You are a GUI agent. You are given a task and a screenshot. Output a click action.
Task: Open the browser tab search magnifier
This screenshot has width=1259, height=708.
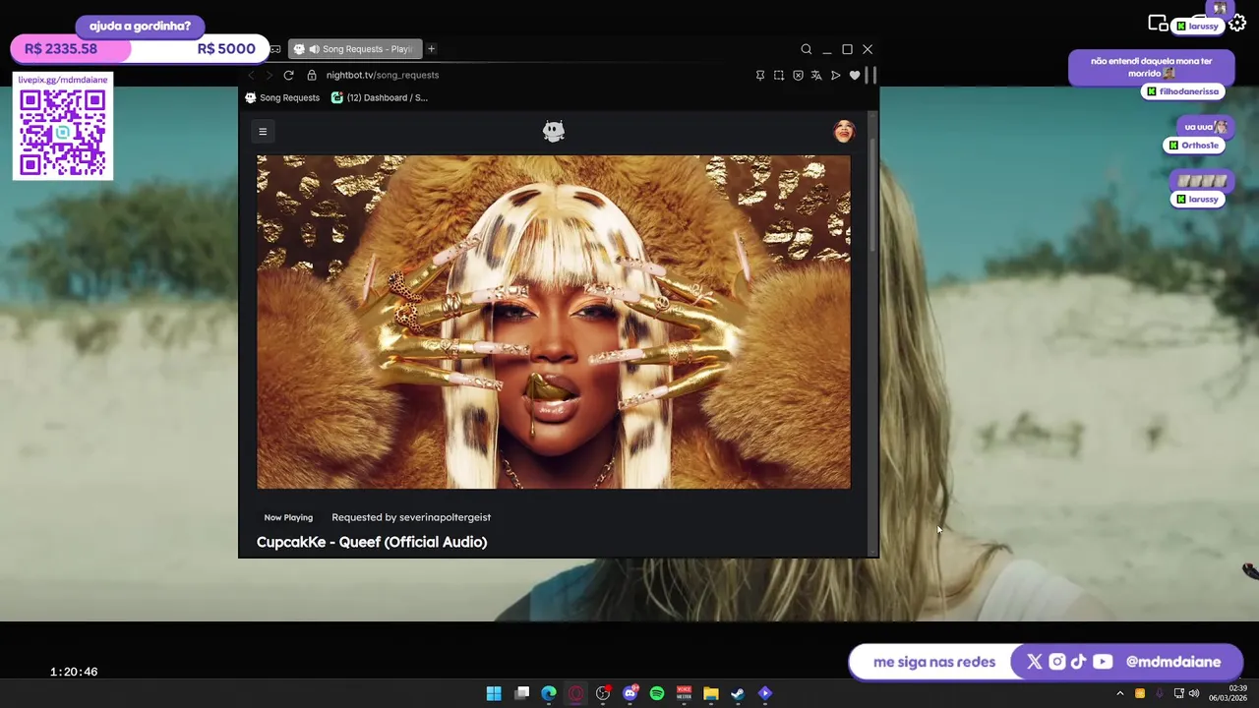[x=807, y=49]
